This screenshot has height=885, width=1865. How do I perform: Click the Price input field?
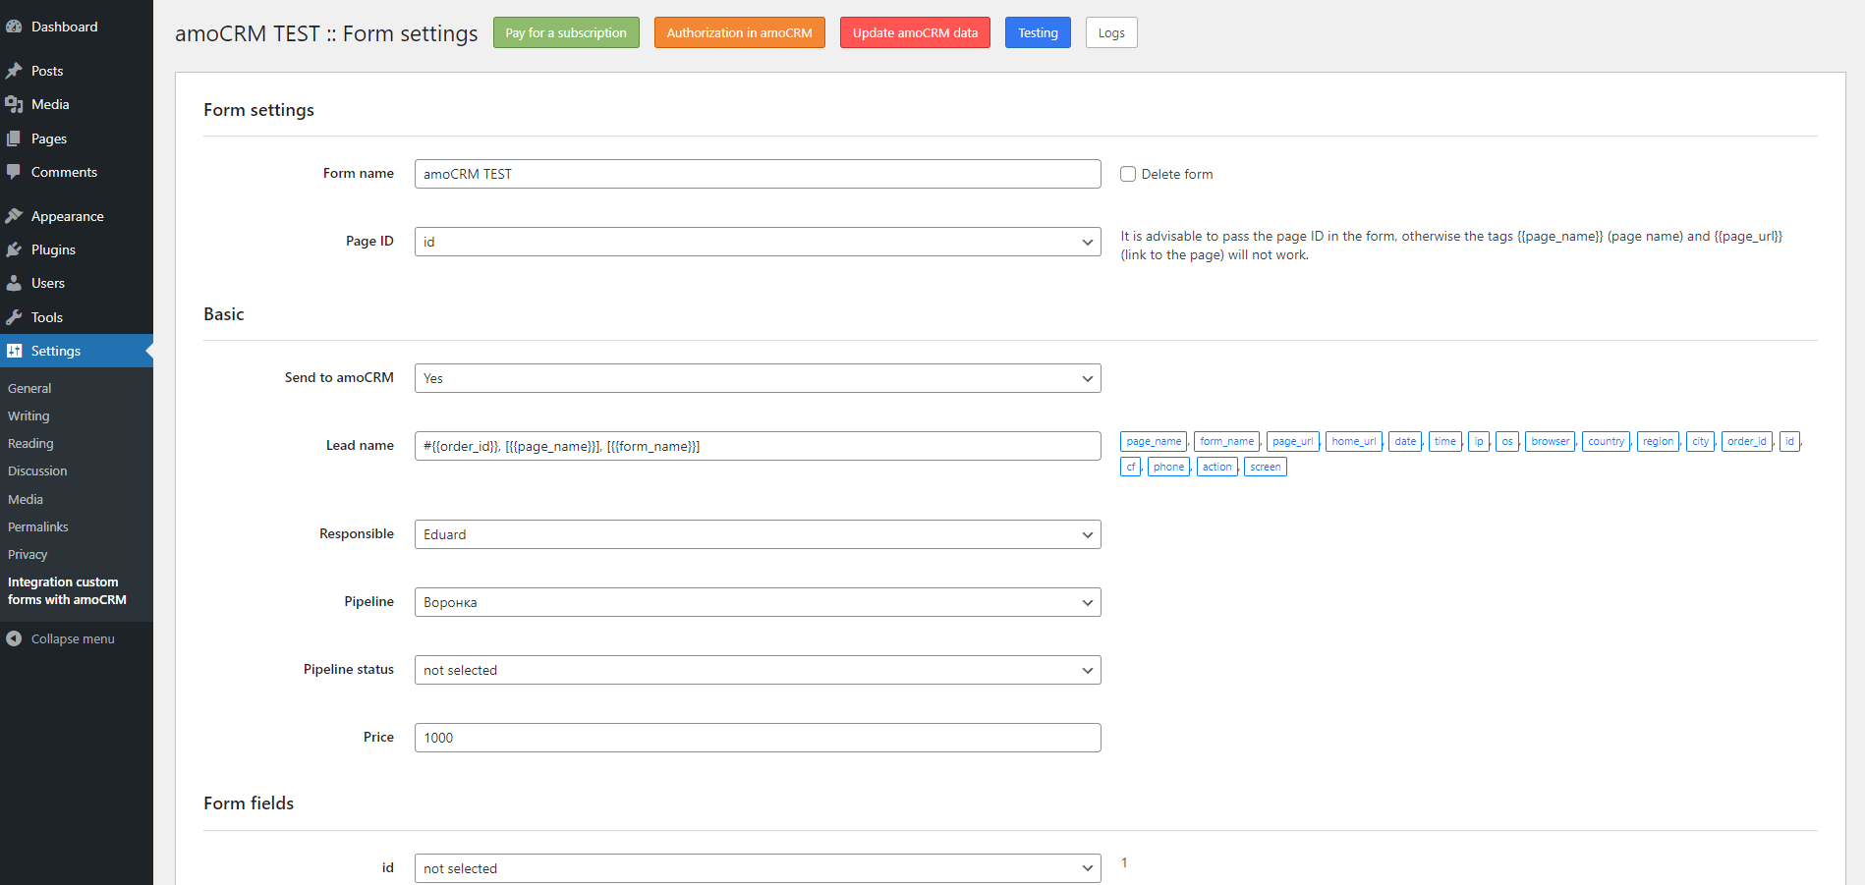[x=758, y=738]
